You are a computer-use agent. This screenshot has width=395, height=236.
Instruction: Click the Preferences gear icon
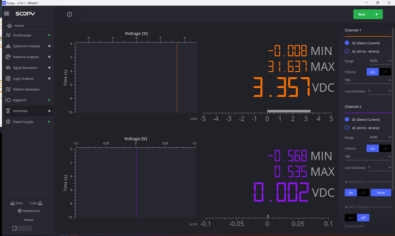point(19,211)
